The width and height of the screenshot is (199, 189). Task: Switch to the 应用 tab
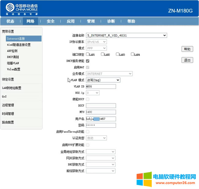(71, 21)
